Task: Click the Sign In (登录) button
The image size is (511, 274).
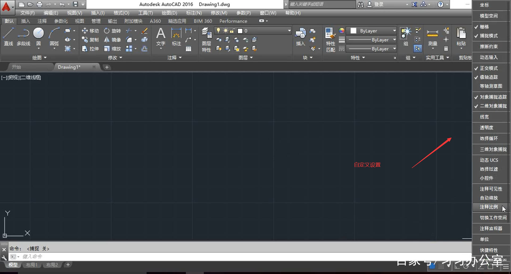Action: (375, 5)
